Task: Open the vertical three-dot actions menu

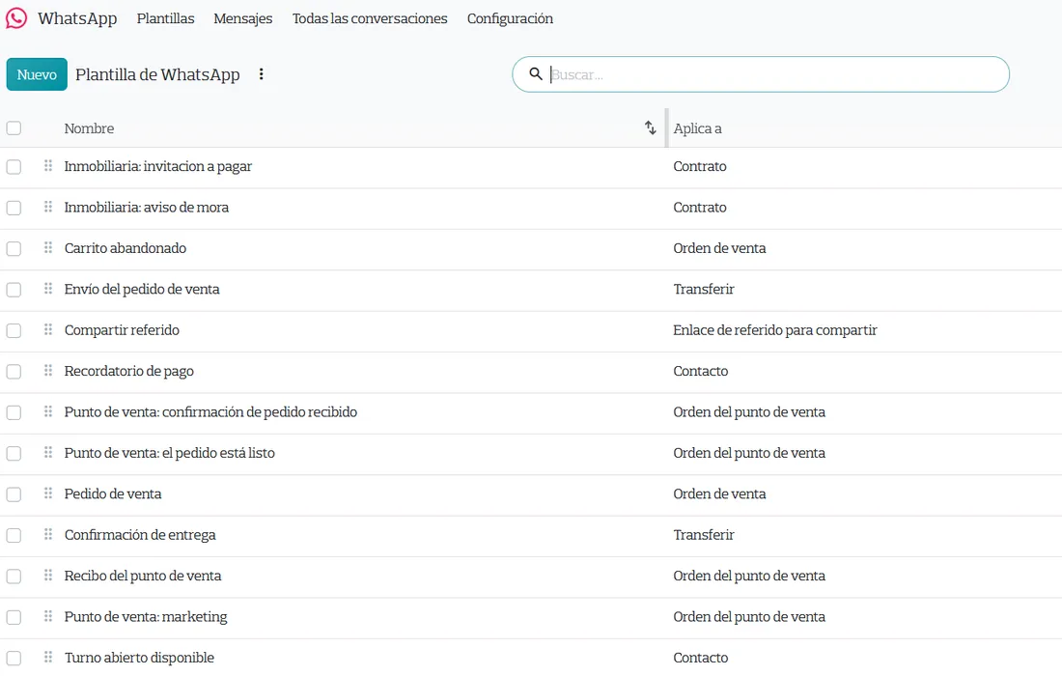Action: [x=262, y=74]
